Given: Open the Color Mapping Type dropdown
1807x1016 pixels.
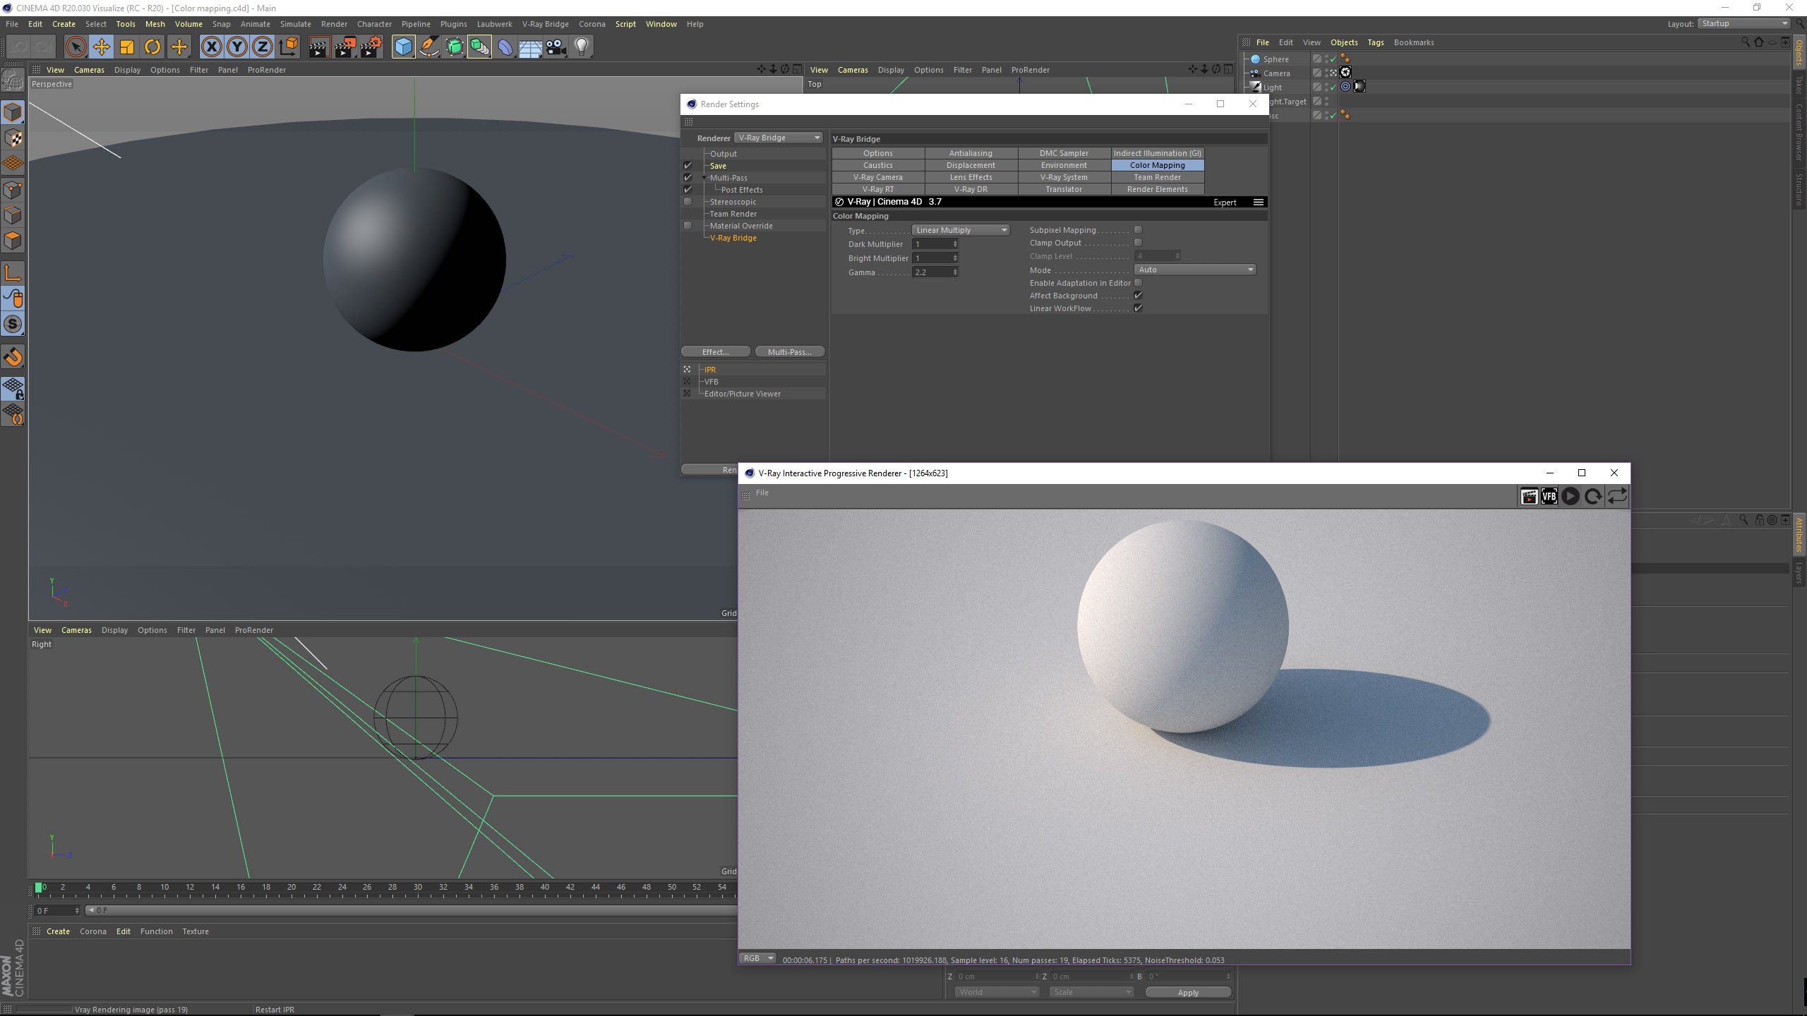Looking at the screenshot, I should [x=961, y=230].
